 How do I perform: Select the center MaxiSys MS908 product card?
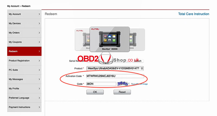click(110, 39)
